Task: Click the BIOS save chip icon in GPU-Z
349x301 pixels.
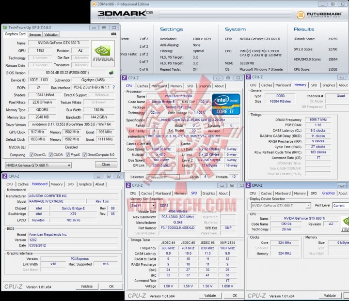Action: coord(111,73)
